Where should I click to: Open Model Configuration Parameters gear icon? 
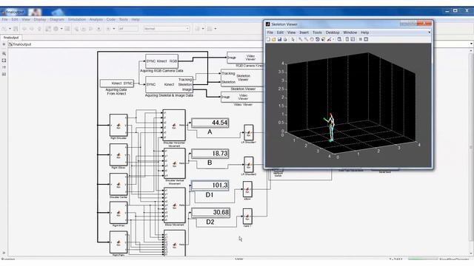point(56,29)
